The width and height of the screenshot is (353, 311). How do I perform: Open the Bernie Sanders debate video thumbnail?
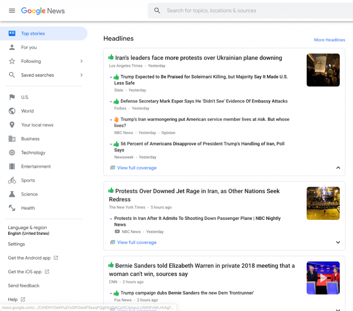pos(323,278)
